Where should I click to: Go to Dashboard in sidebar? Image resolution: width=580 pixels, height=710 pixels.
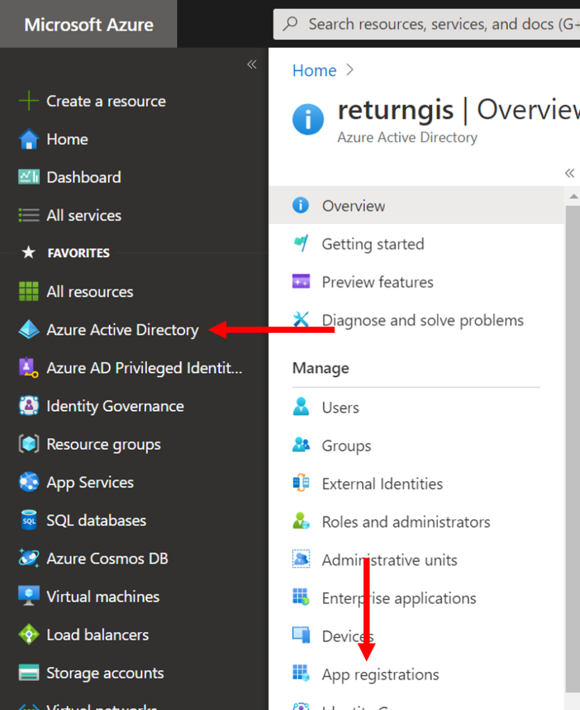point(84,177)
